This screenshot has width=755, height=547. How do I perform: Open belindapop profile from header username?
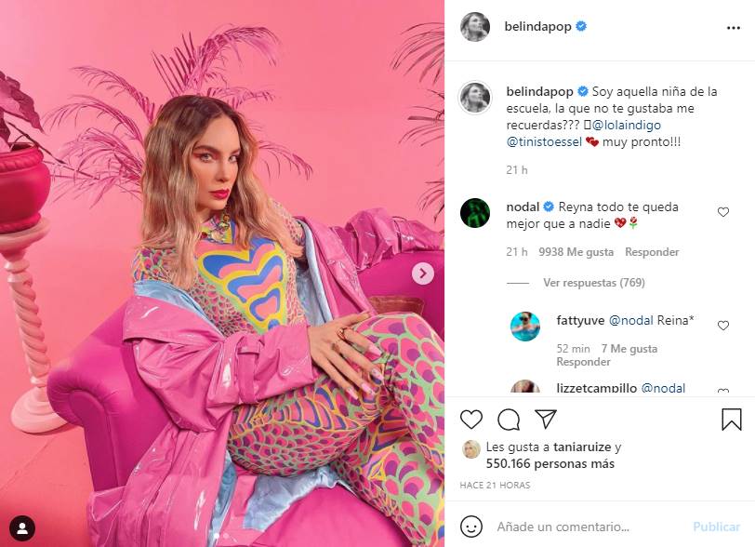[537, 26]
